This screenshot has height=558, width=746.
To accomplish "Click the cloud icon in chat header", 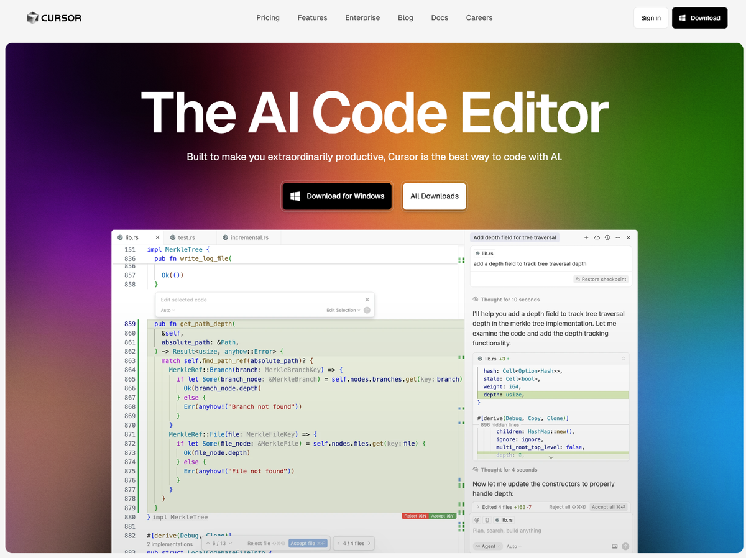I will click(x=597, y=237).
